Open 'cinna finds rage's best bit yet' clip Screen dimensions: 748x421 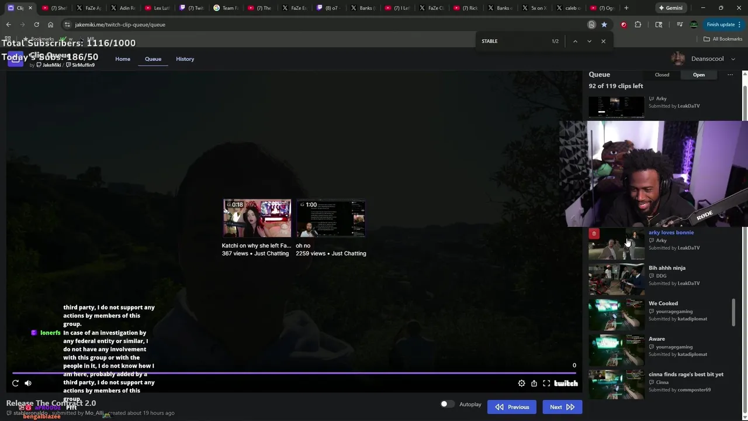tap(686, 374)
